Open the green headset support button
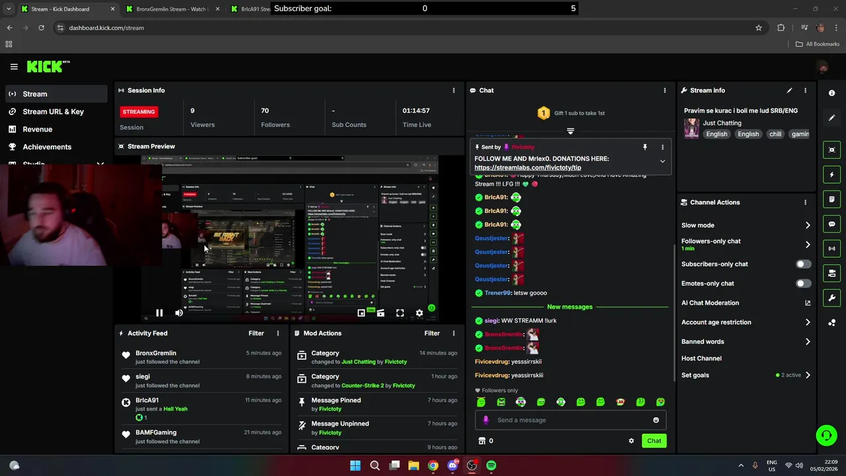Screen dimensions: 846x476 coord(826,435)
